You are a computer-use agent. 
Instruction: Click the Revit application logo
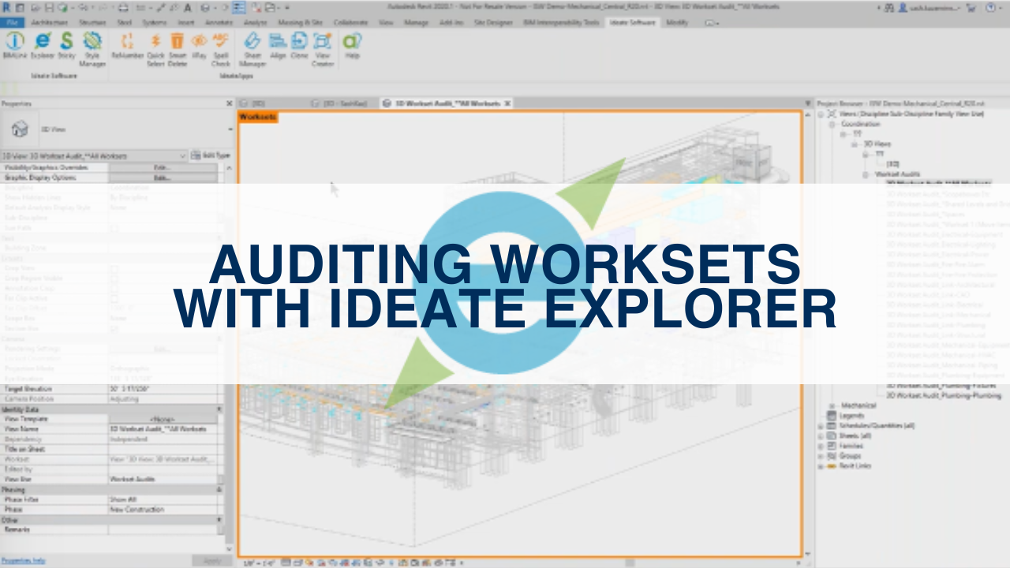tap(6, 7)
